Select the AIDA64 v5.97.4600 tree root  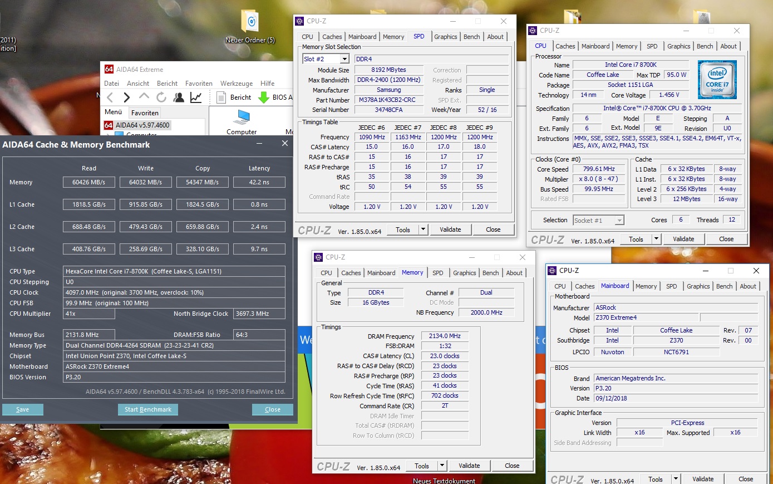click(137, 125)
